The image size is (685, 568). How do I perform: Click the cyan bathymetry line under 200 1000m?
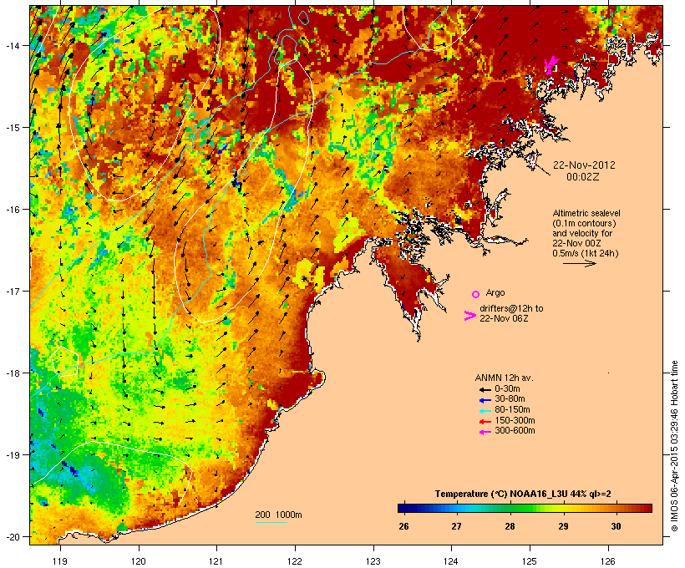tap(271, 522)
